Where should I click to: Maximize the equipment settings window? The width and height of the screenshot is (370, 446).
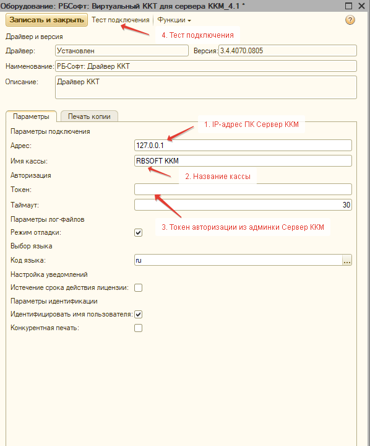coord(348,6)
